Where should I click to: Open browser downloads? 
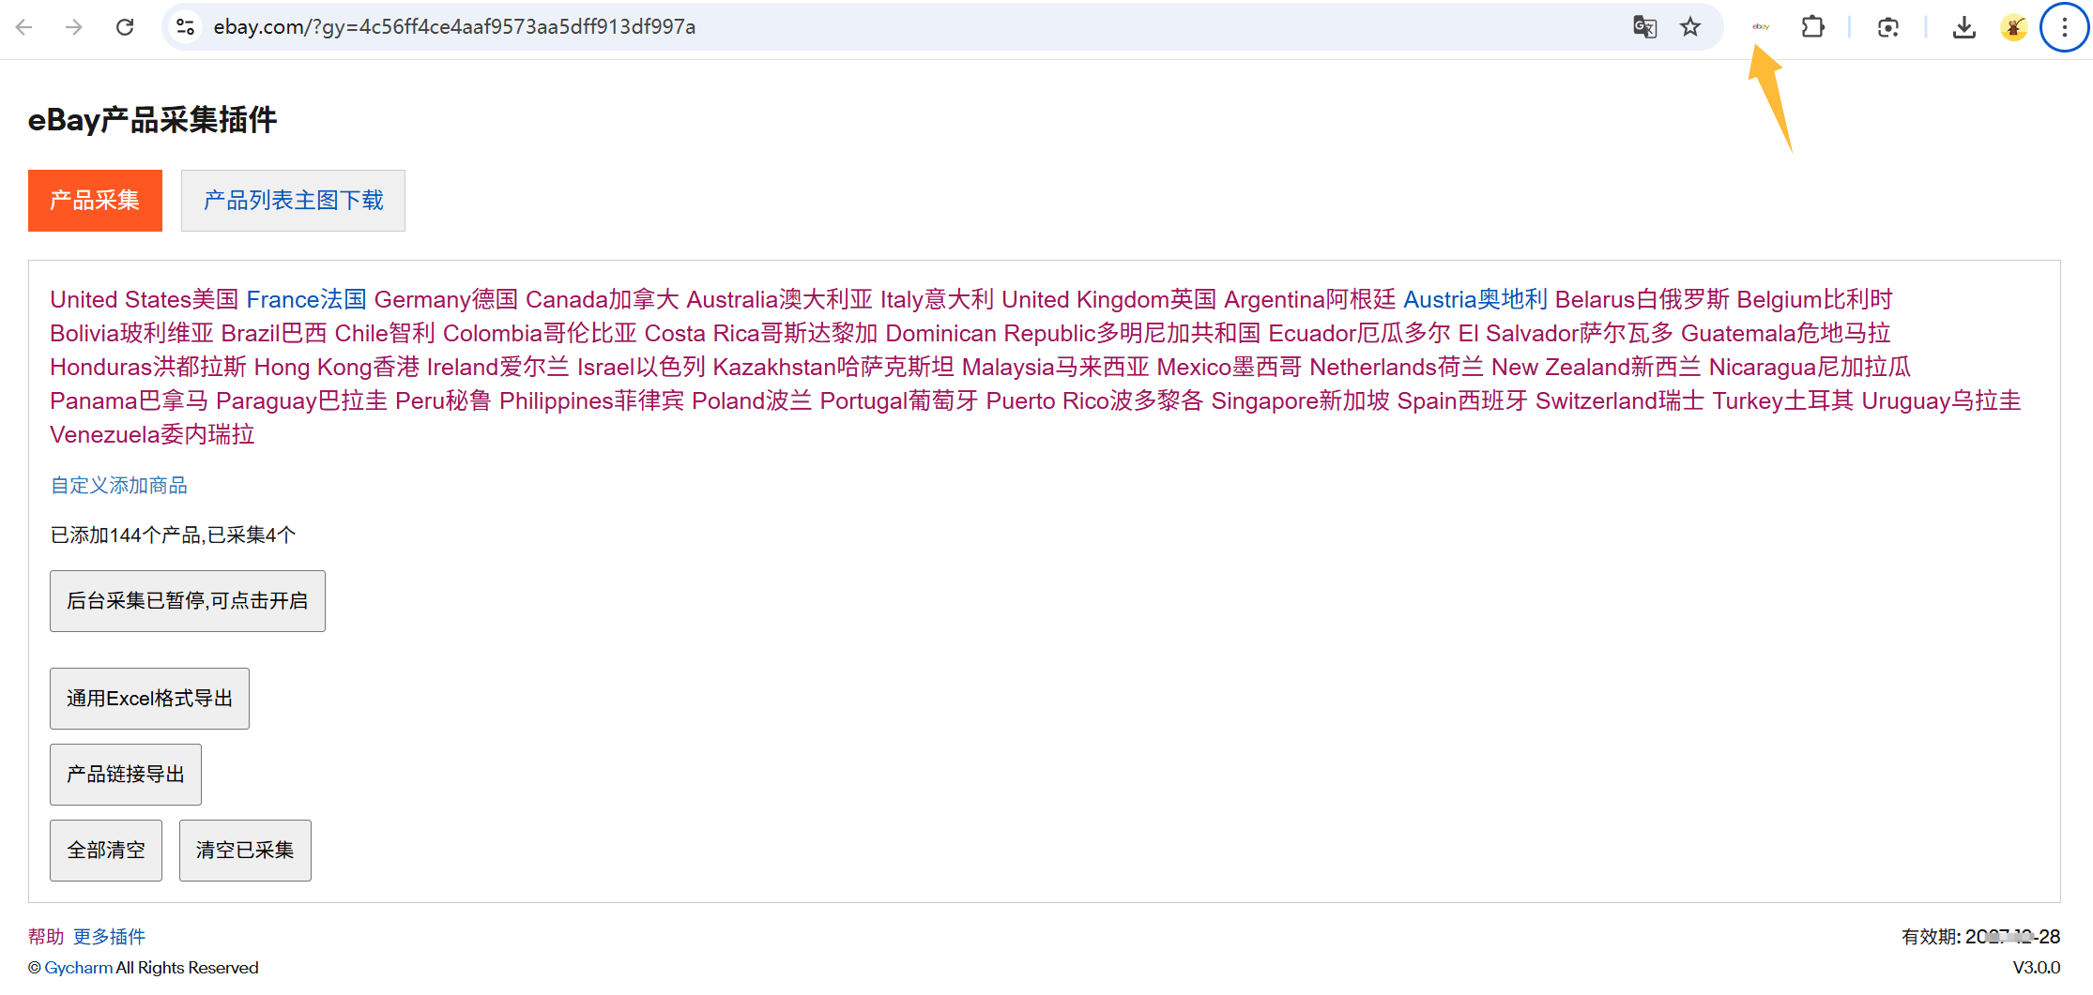point(1963,27)
